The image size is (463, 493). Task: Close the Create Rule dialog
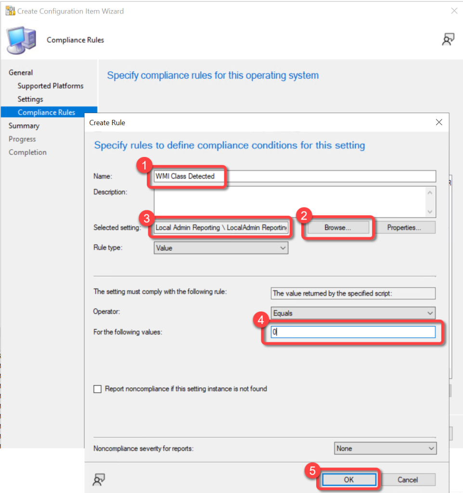[x=439, y=122]
